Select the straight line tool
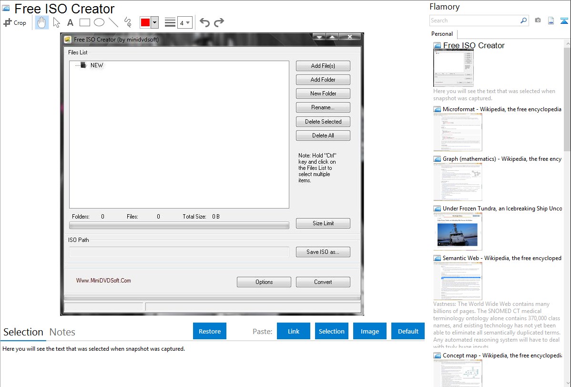The height and width of the screenshot is (387, 571). pos(113,22)
